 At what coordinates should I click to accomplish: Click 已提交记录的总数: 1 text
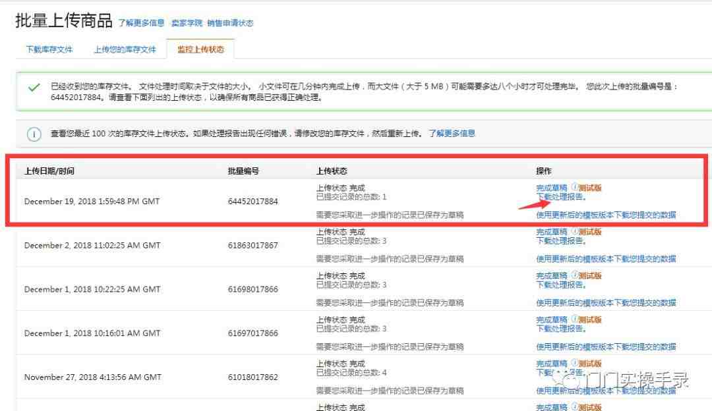click(351, 197)
